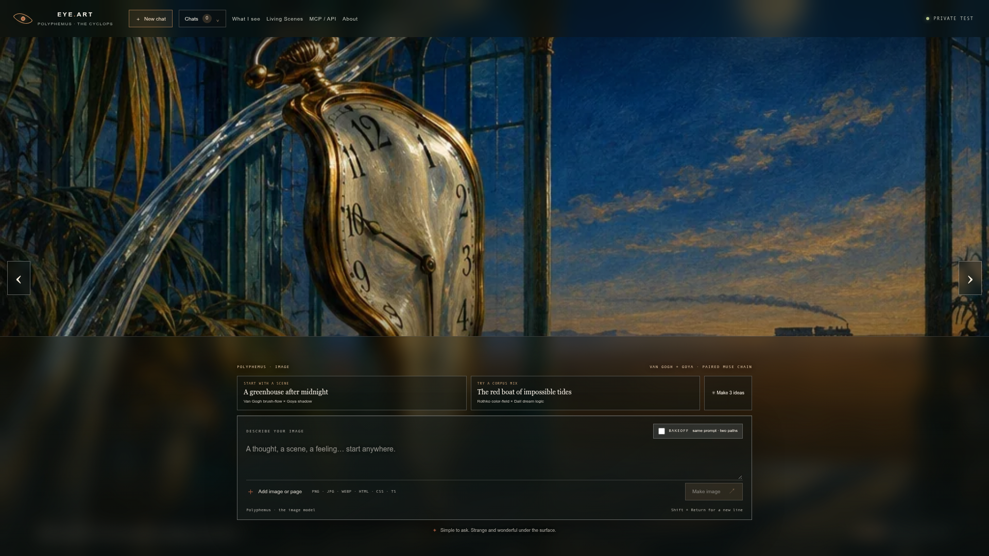The width and height of the screenshot is (989, 556).
Task: Open the About page
Action: pos(350,19)
